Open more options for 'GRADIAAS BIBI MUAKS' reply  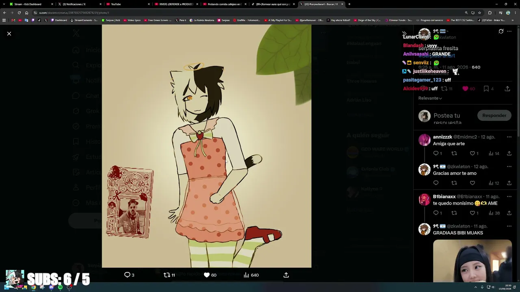pos(509,226)
